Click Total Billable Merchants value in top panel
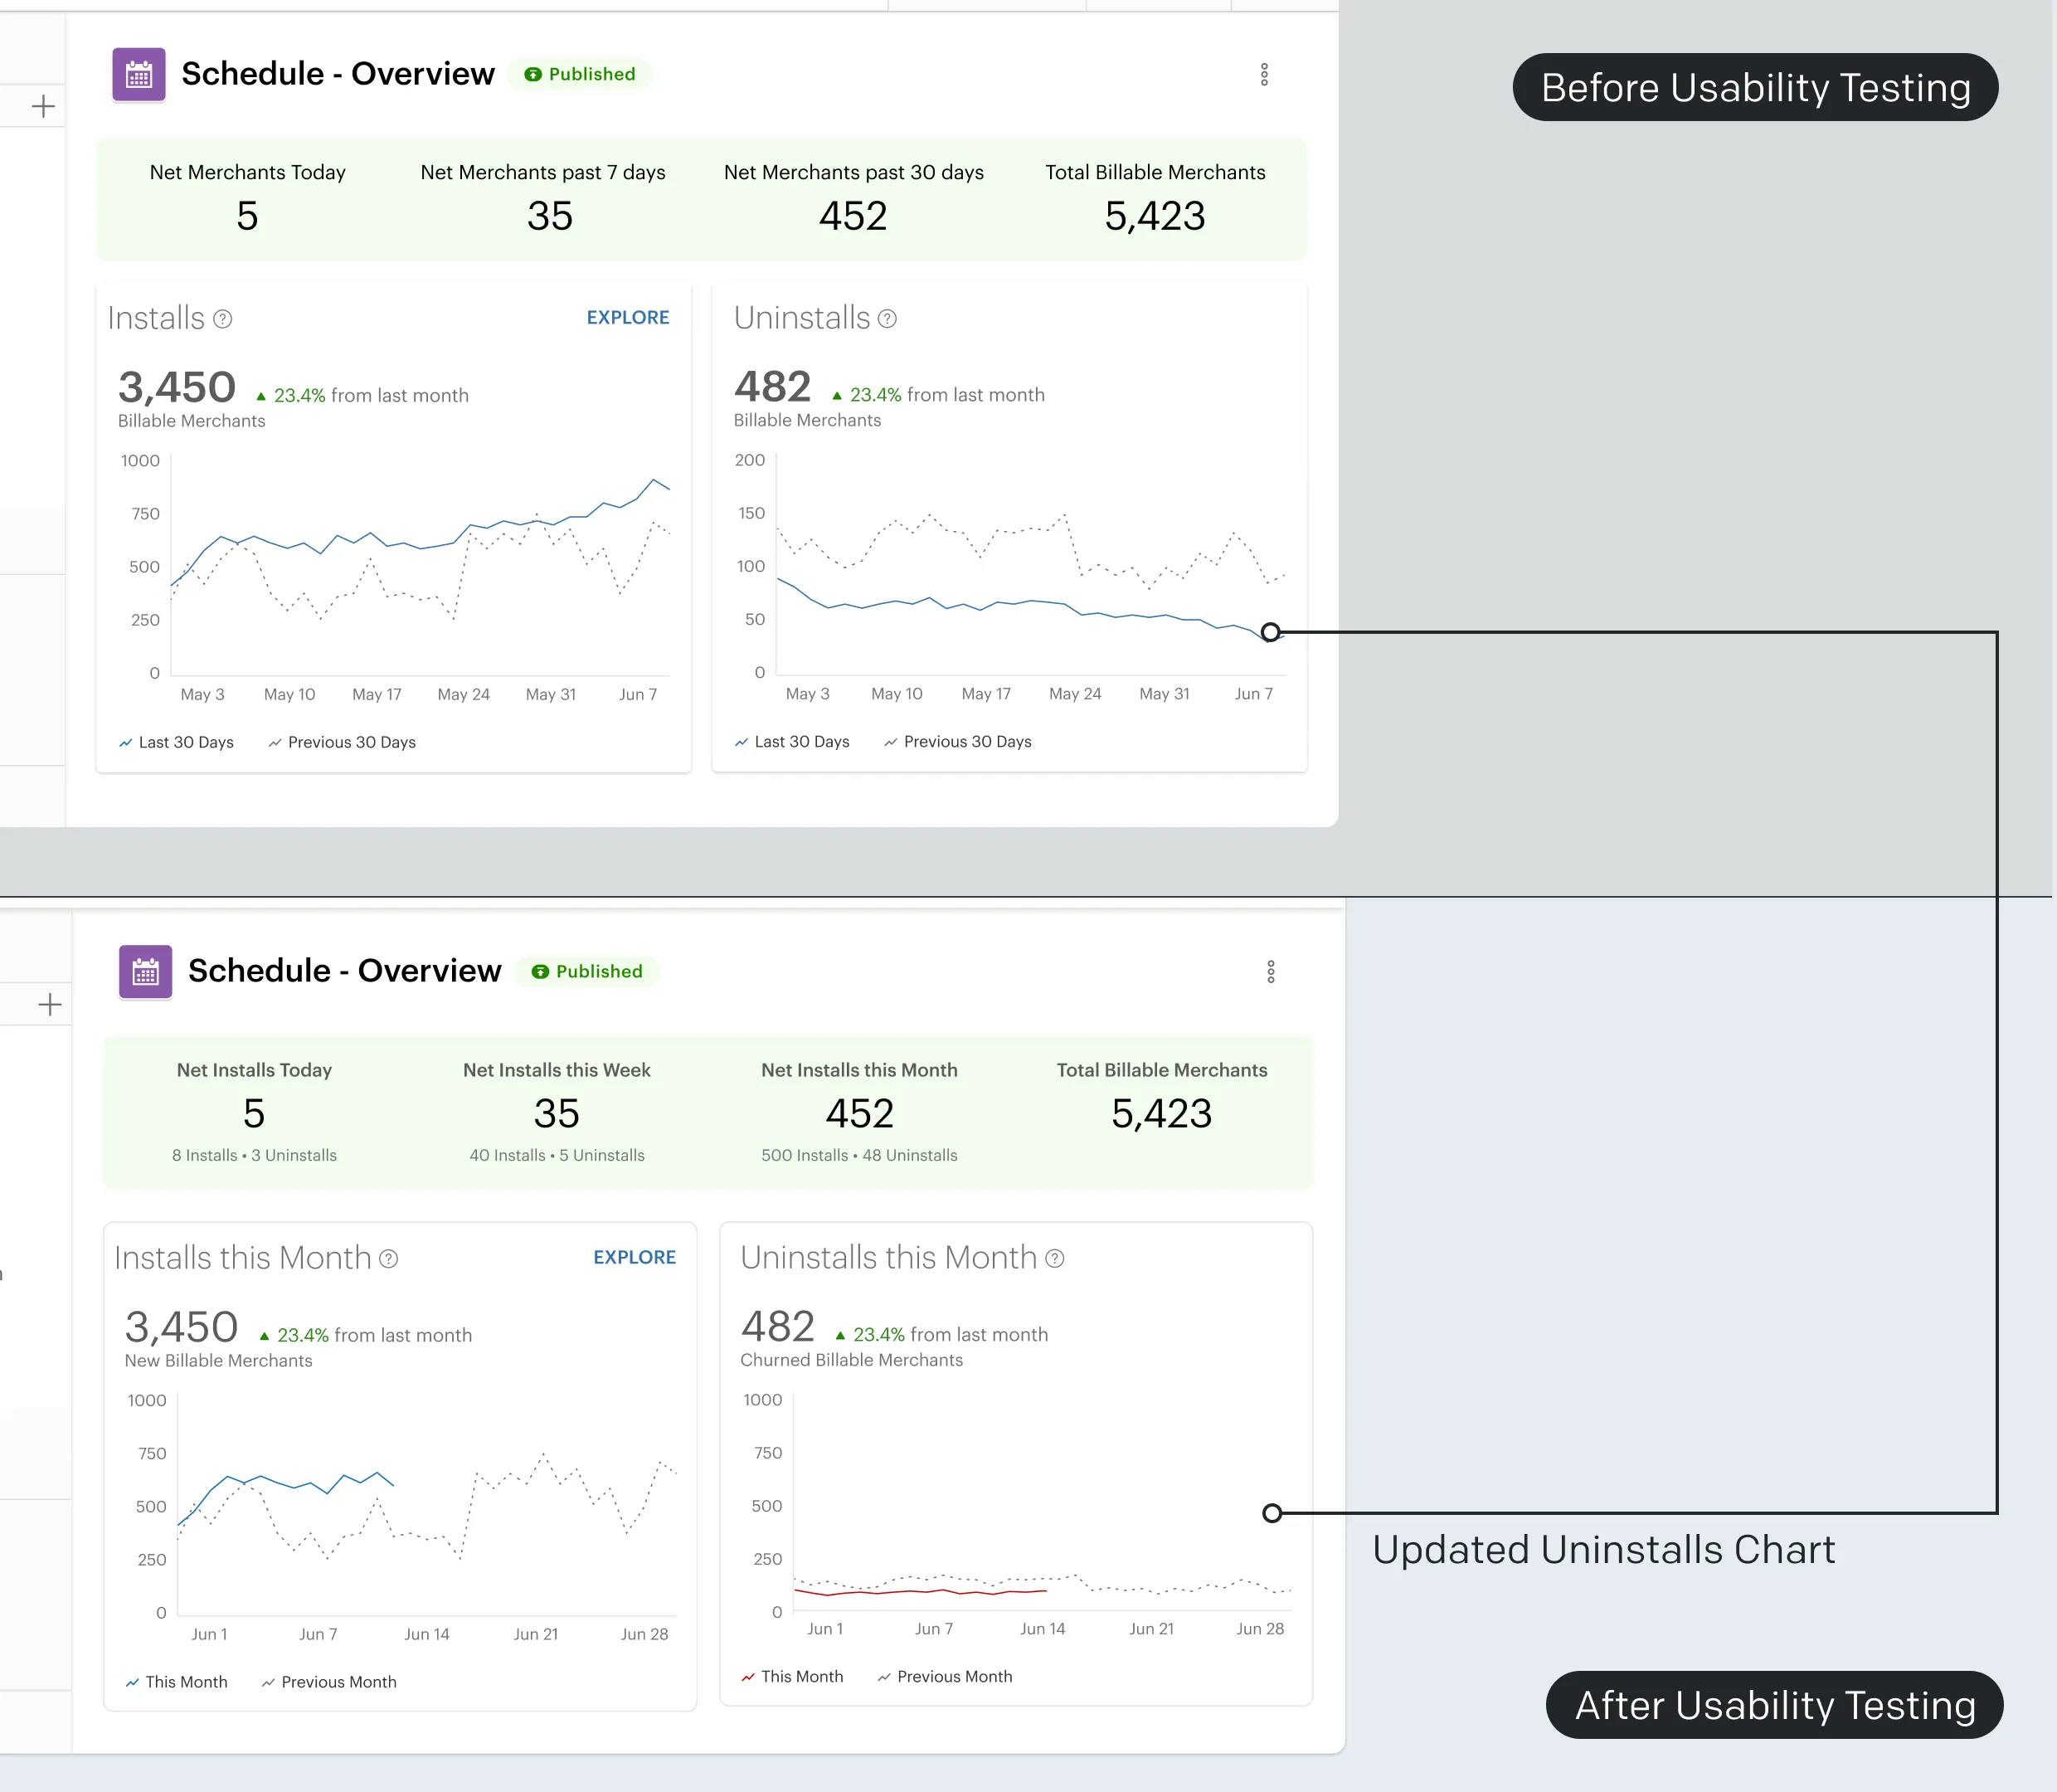The width and height of the screenshot is (2057, 1792). point(1155,217)
